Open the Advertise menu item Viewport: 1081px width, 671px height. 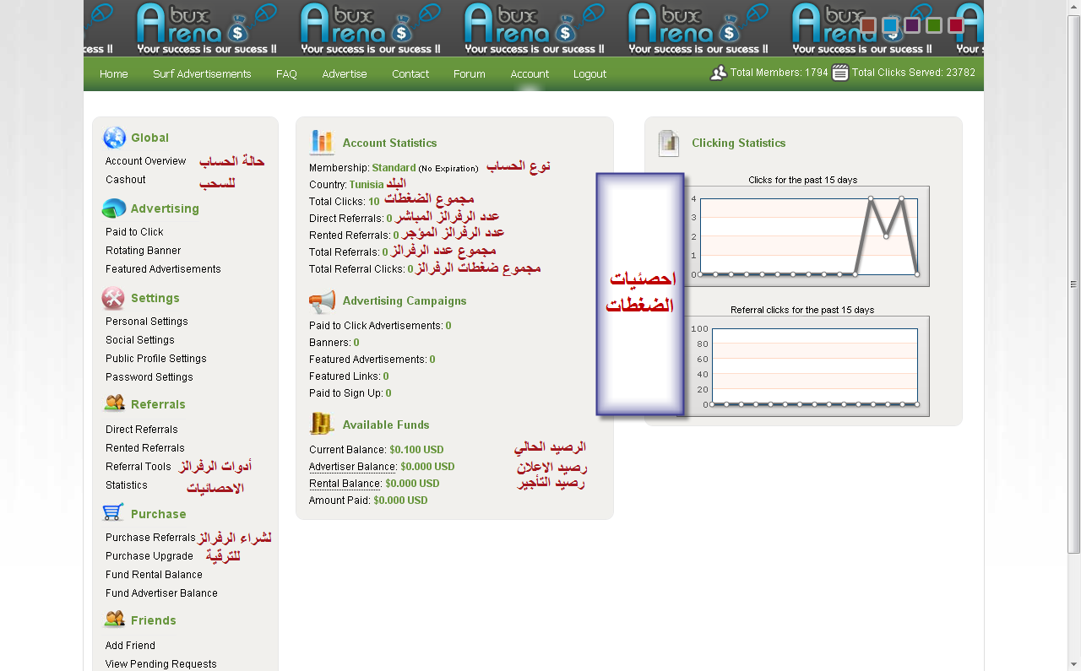(345, 74)
